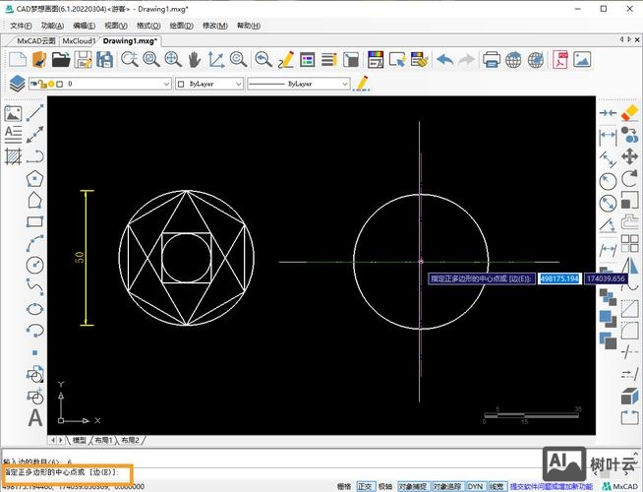This screenshot has width=643, height=492.
Task: Click the Print icon
Action: click(x=493, y=60)
